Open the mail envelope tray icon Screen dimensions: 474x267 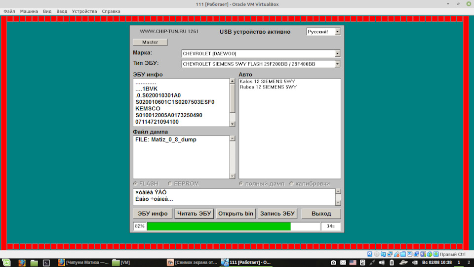[x=343, y=263]
